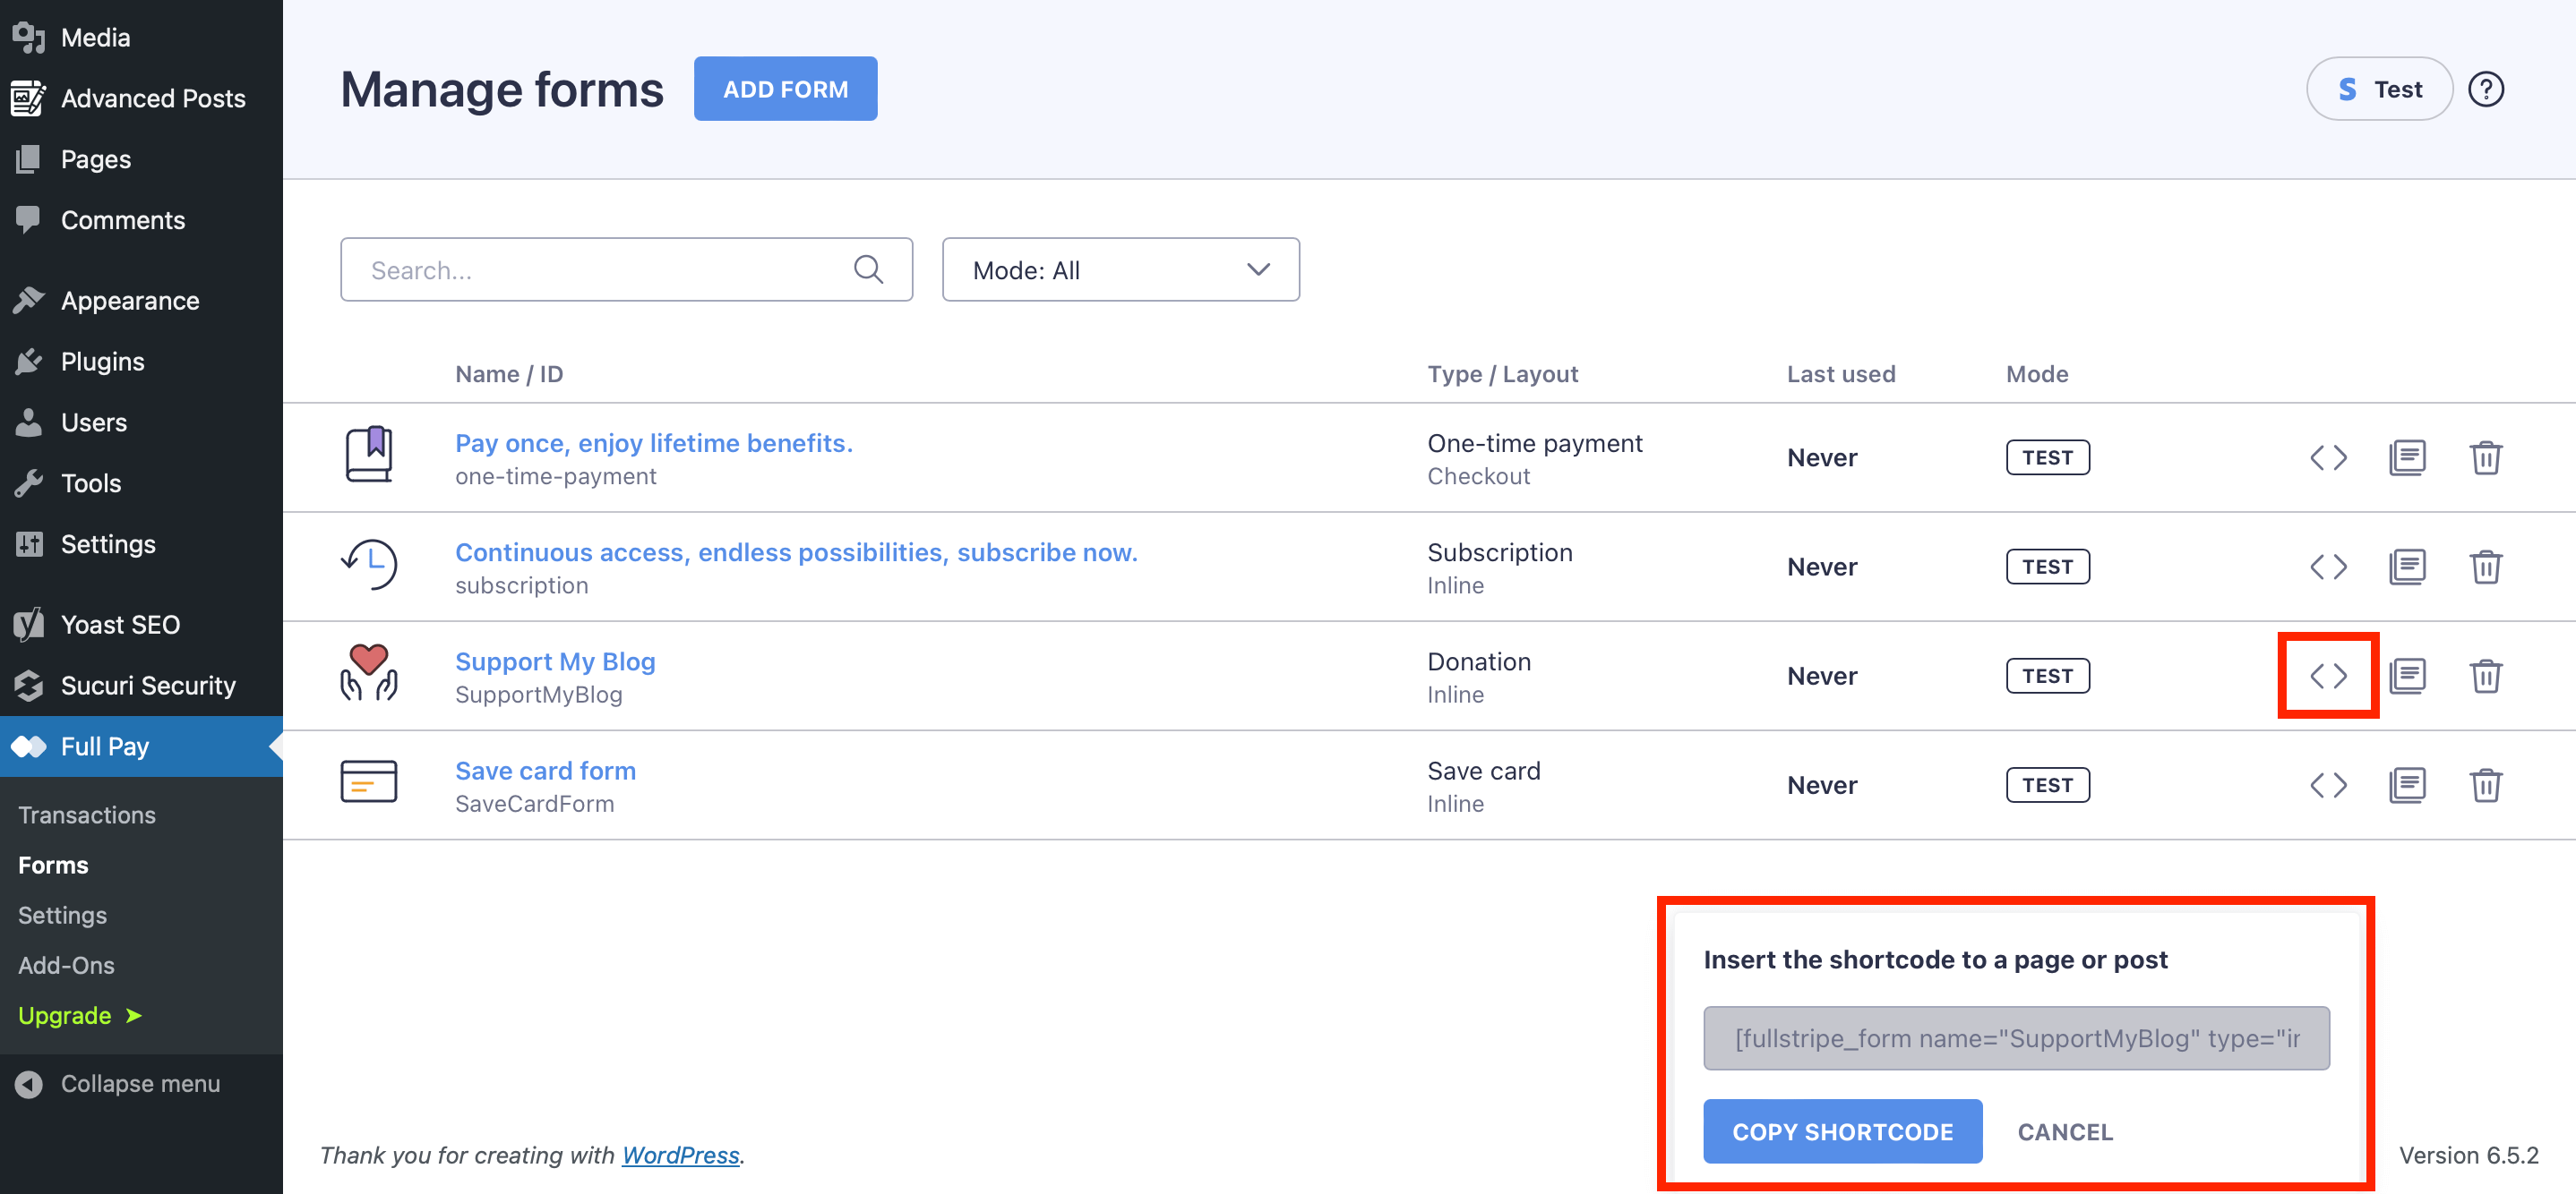Screen dimensions: 2576x1194
Task: Click the shortcode text field
Action: point(2015,1038)
